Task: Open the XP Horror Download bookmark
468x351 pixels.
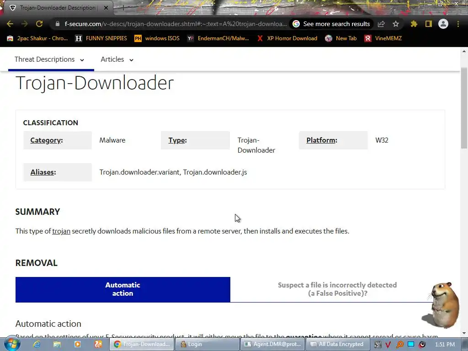Action: [287, 38]
